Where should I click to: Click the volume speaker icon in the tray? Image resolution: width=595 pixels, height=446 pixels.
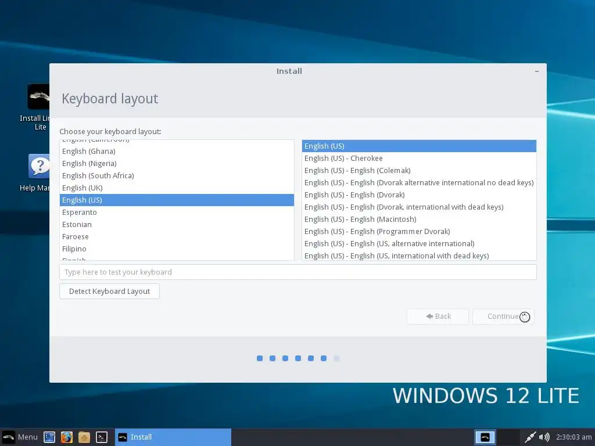click(544, 437)
